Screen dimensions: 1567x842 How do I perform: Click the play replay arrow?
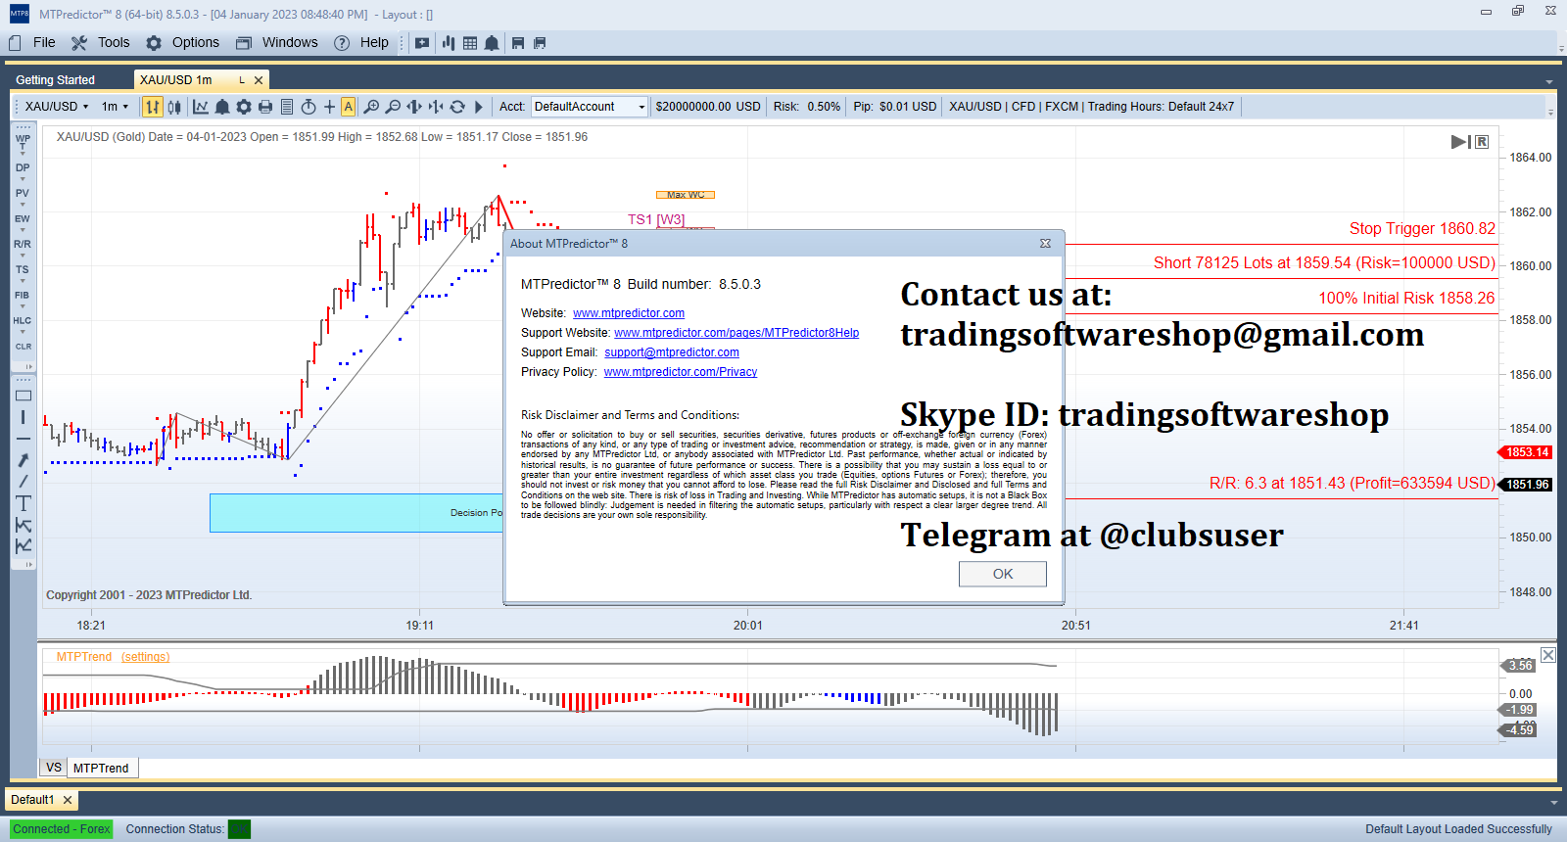tap(479, 107)
